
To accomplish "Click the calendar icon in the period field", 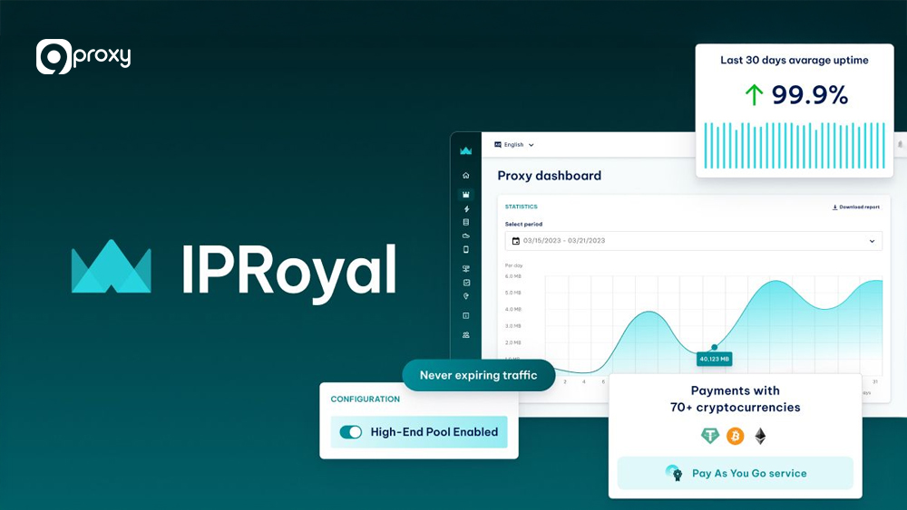I will (516, 241).
